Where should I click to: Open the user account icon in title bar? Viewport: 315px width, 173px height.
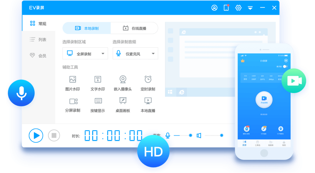(214, 8)
